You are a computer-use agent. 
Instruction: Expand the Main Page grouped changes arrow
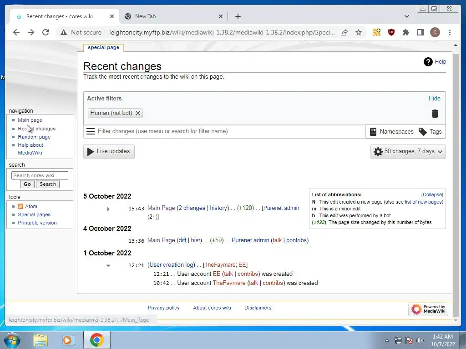pyautogui.click(x=108, y=209)
